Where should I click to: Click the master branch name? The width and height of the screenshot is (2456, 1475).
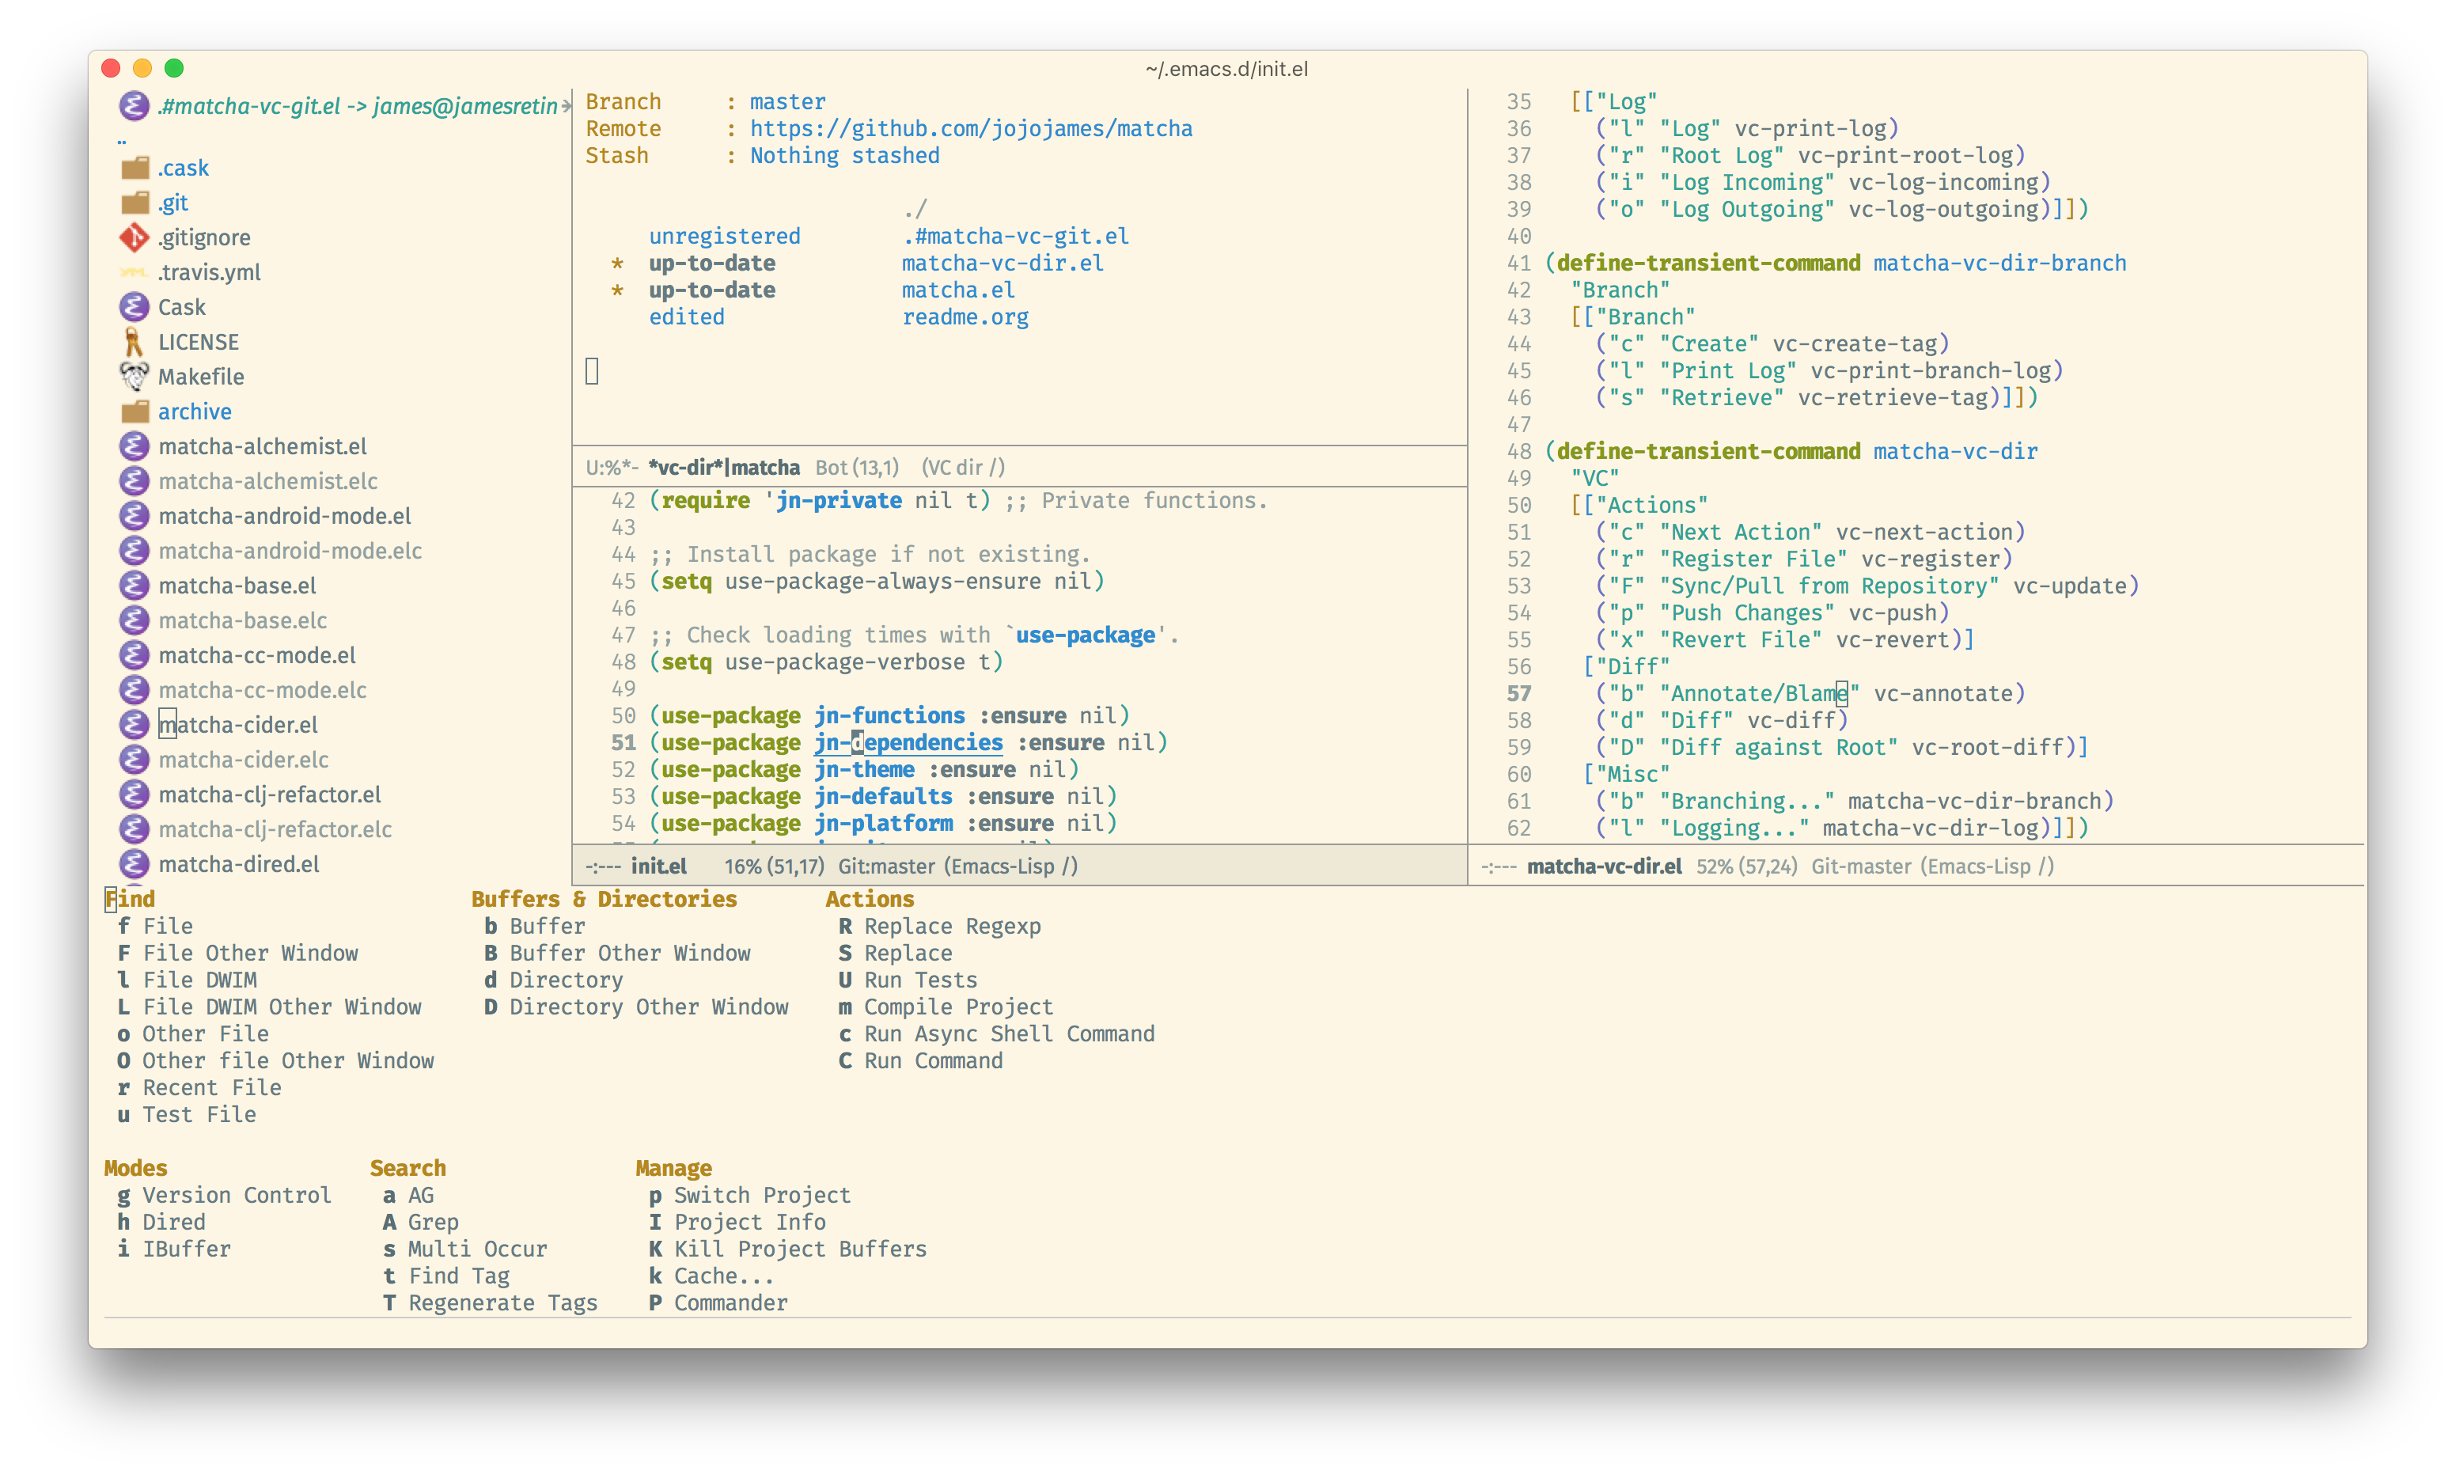pos(786,101)
